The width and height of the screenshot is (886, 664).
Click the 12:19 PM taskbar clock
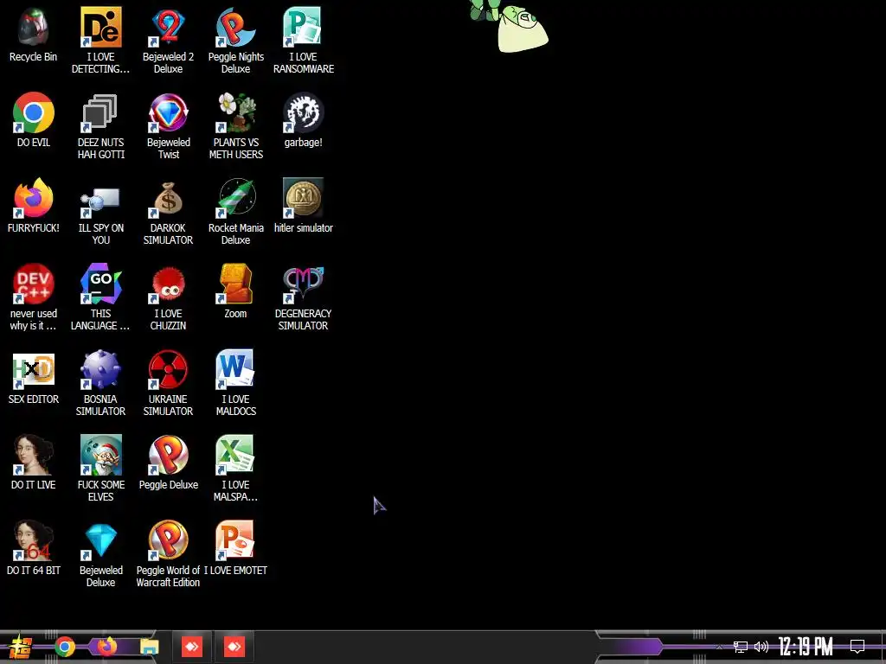point(806,647)
